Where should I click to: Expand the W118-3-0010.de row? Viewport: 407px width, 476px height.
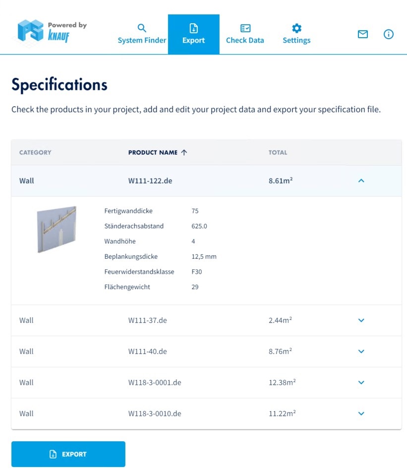tap(361, 414)
